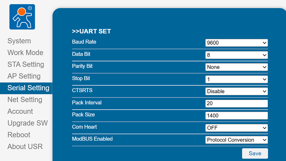Screen dimensions: 286x161
Task: Click the USR company logo icon
Action: [x=22, y=17]
